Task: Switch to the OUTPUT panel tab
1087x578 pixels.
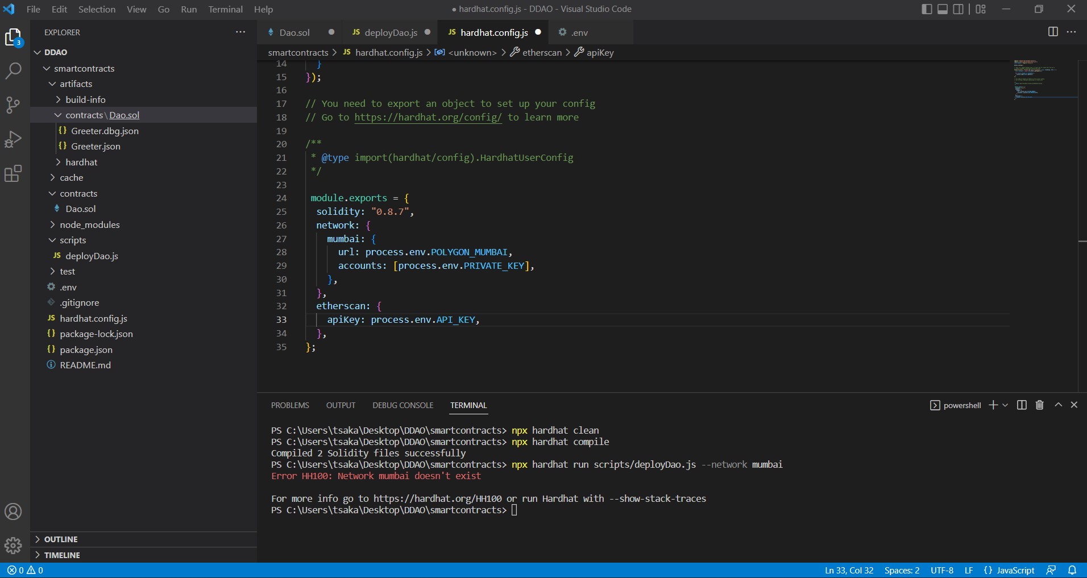Action: (341, 405)
